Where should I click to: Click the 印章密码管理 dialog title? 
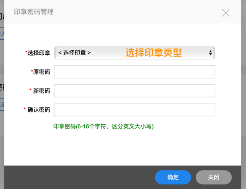click(x=34, y=12)
